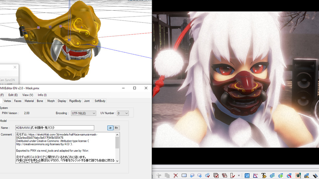
Task: Click the blue rectangle frame icon
Action: click(184, 175)
